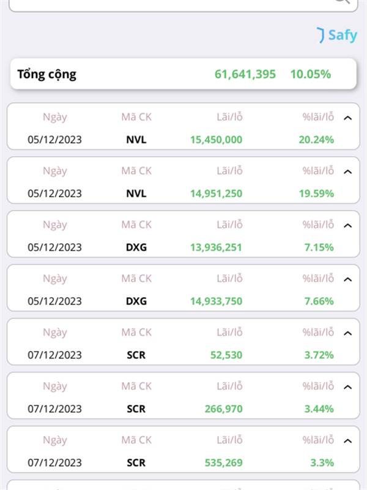Tap the 3.44% percentage on SCR row
The width and height of the screenshot is (367, 490).
click(x=319, y=409)
